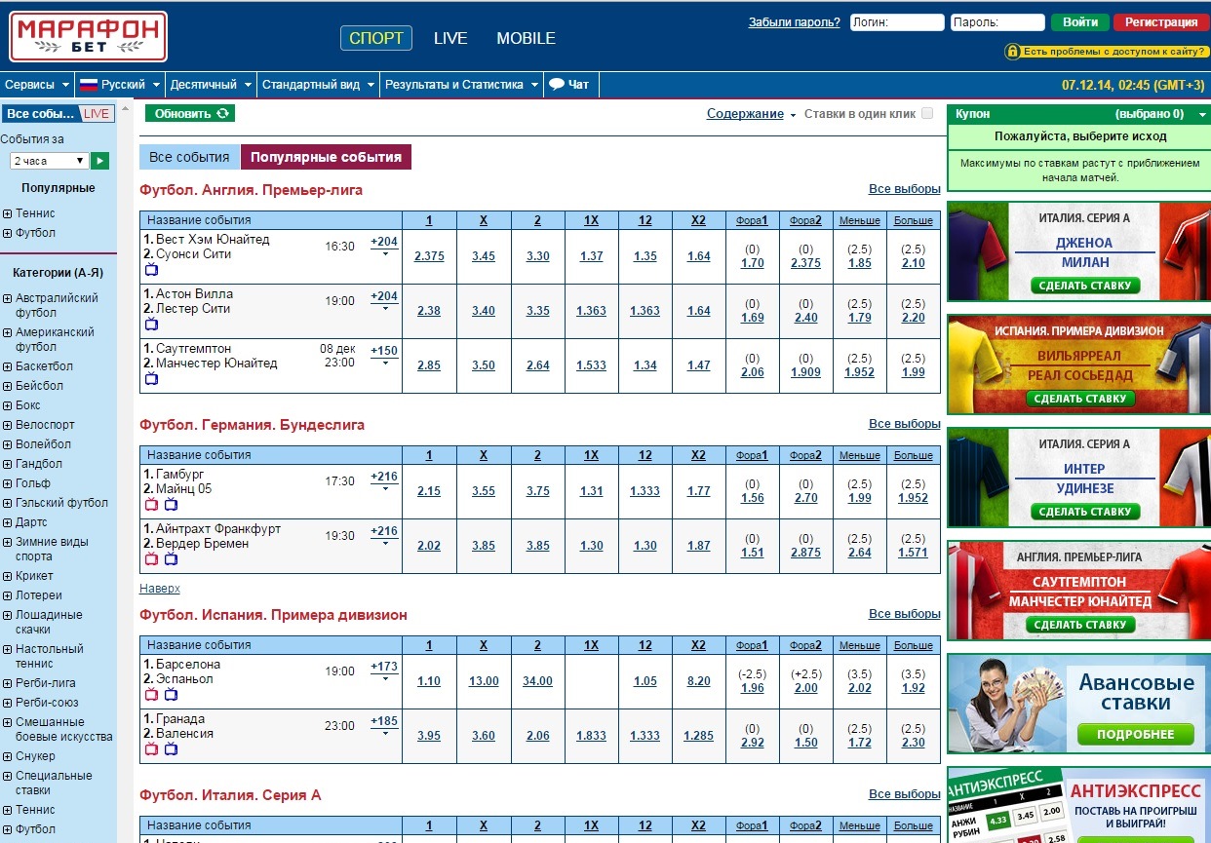
Task: Click the red TV icon under Барселона match
Action: [x=151, y=695]
